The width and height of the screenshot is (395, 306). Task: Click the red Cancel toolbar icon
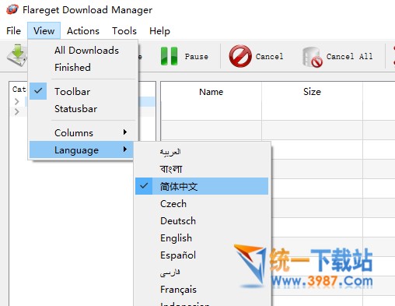[240, 56]
